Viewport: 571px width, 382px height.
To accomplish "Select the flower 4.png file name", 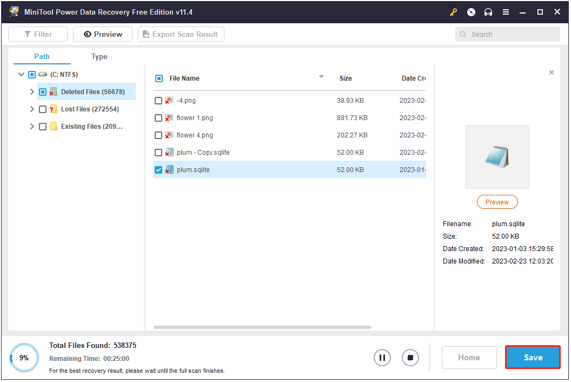I will (x=195, y=135).
